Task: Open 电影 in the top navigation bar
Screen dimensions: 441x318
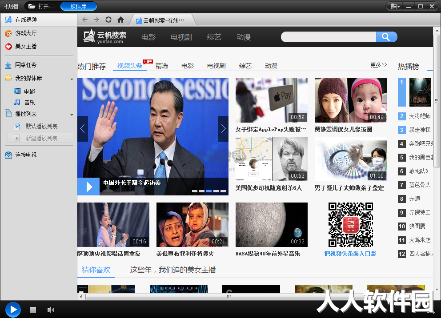Action: pyautogui.click(x=148, y=37)
